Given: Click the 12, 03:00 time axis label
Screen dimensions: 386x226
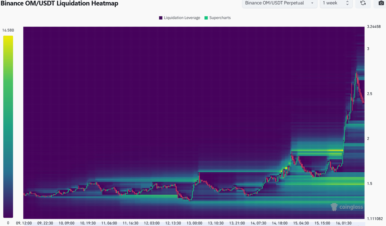Looking at the screenshot, I should point(152,223).
